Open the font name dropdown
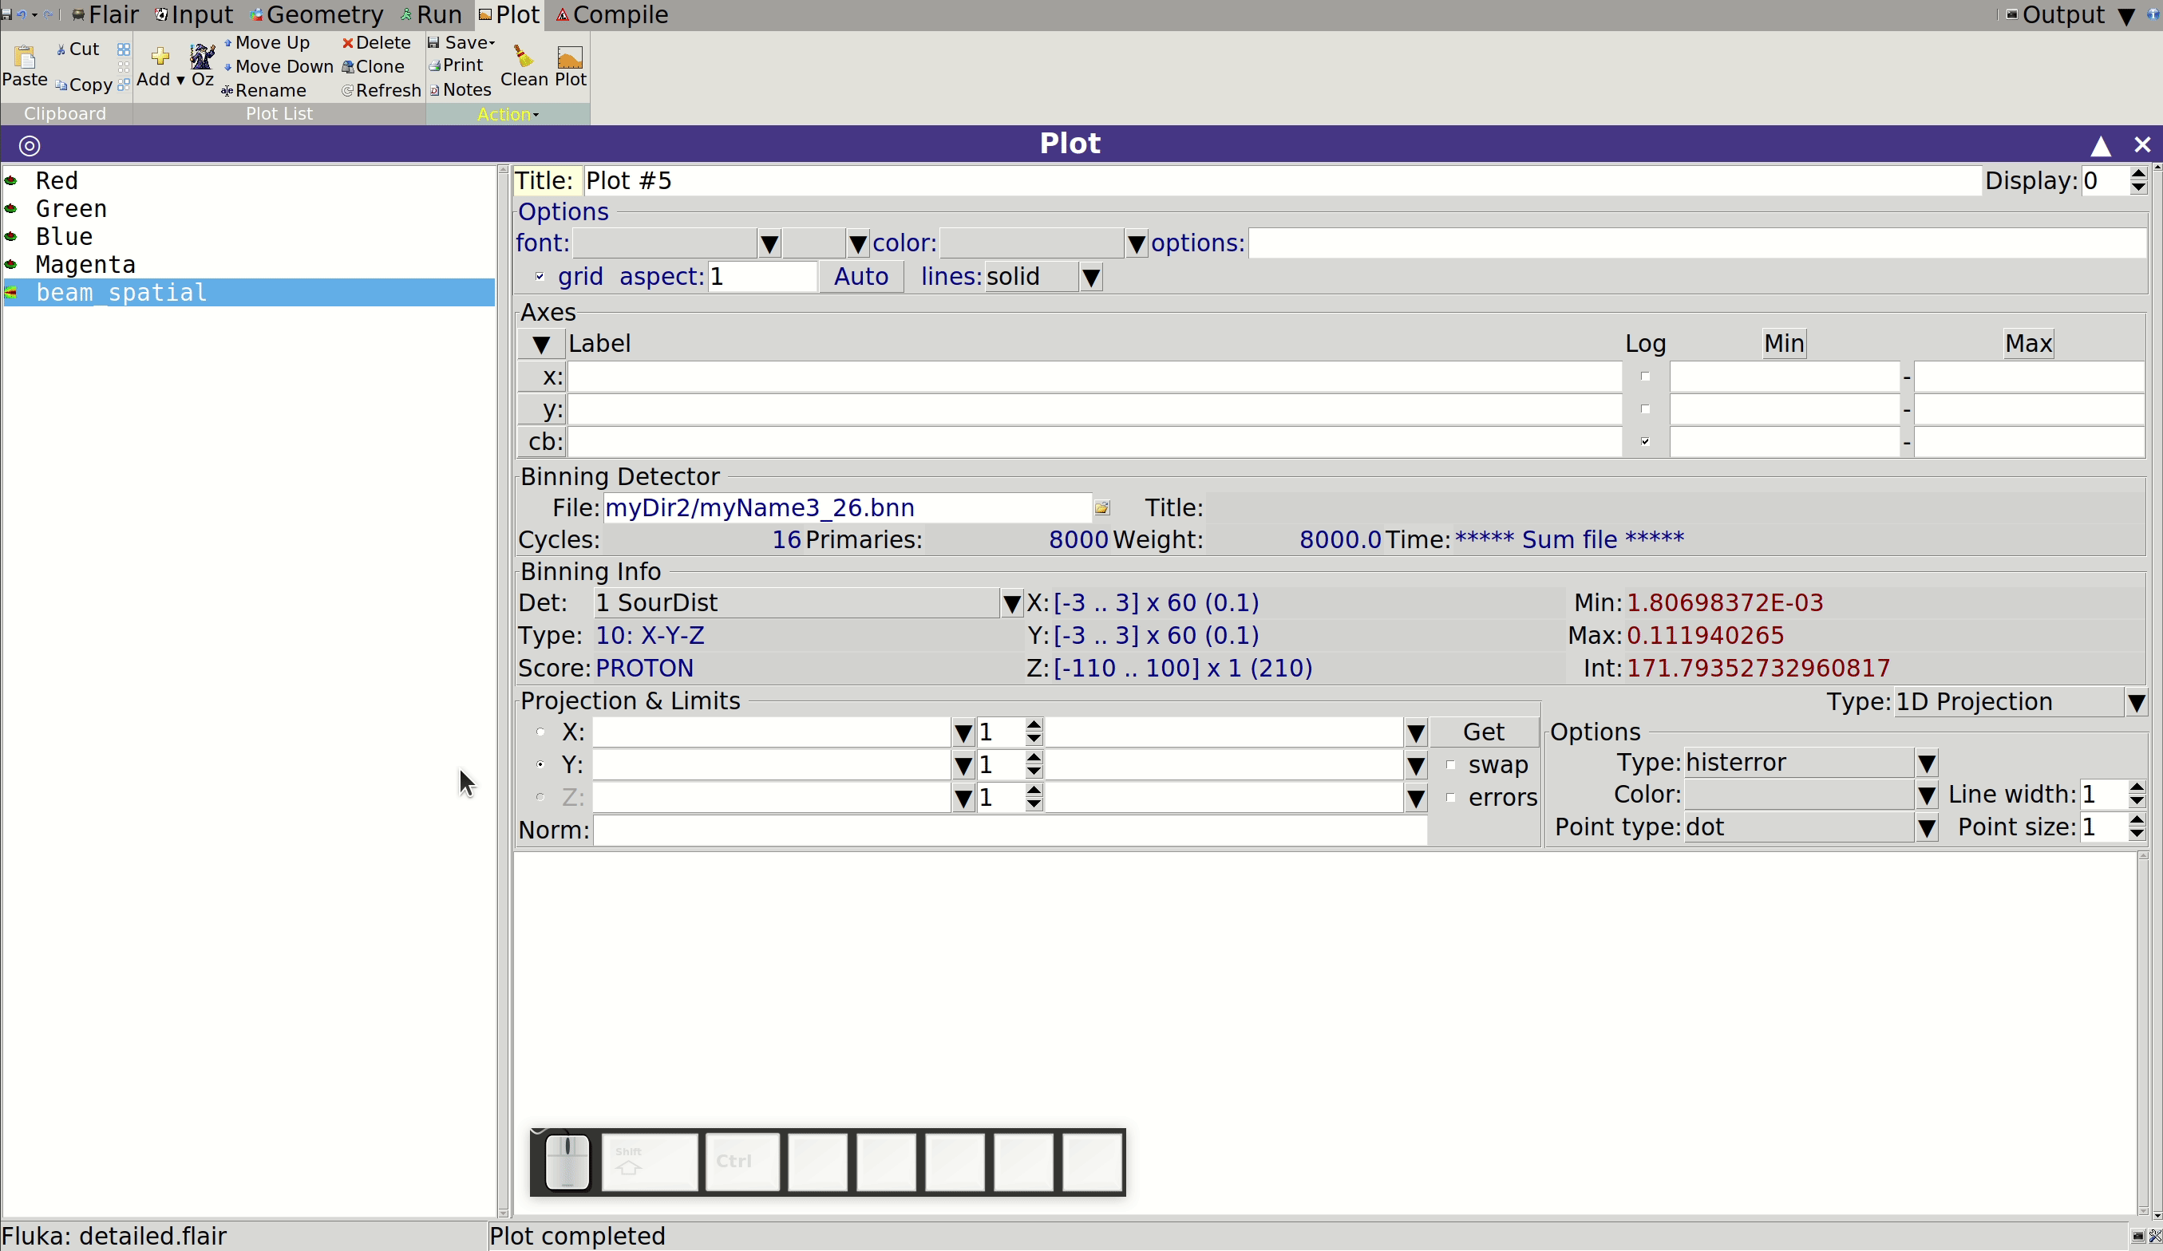Image resolution: width=2163 pixels, height=1251 pixels. [x=769, y=243]
